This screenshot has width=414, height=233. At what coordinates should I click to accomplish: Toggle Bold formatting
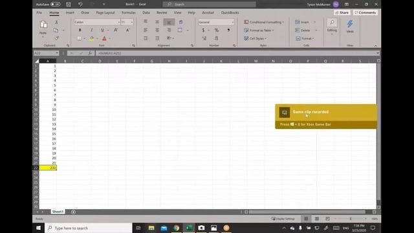pyautogui.click(x=80, y=30)
